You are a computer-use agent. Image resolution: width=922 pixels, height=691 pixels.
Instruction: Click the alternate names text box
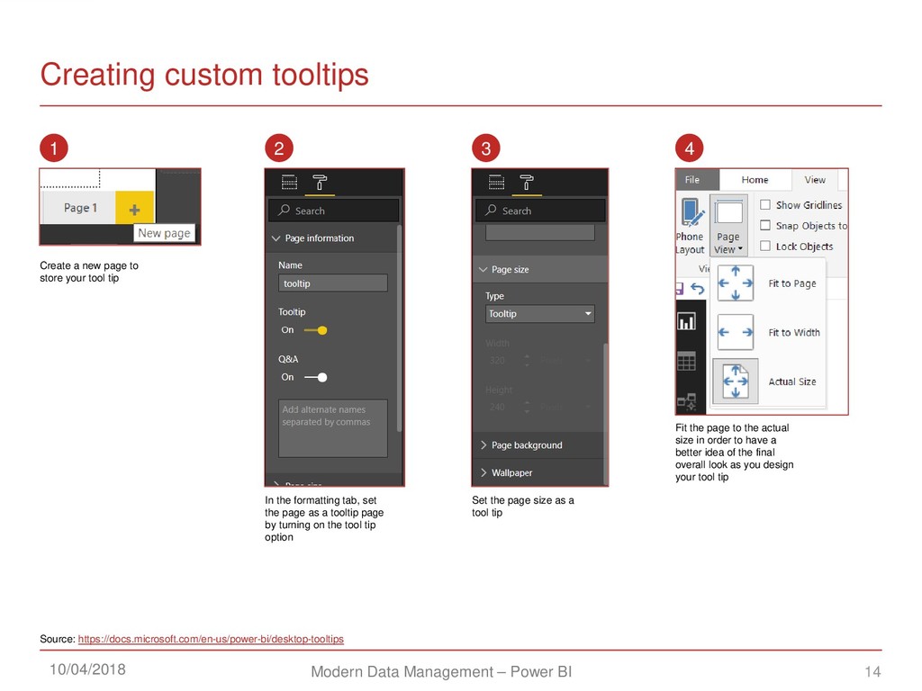click(333, 428)
